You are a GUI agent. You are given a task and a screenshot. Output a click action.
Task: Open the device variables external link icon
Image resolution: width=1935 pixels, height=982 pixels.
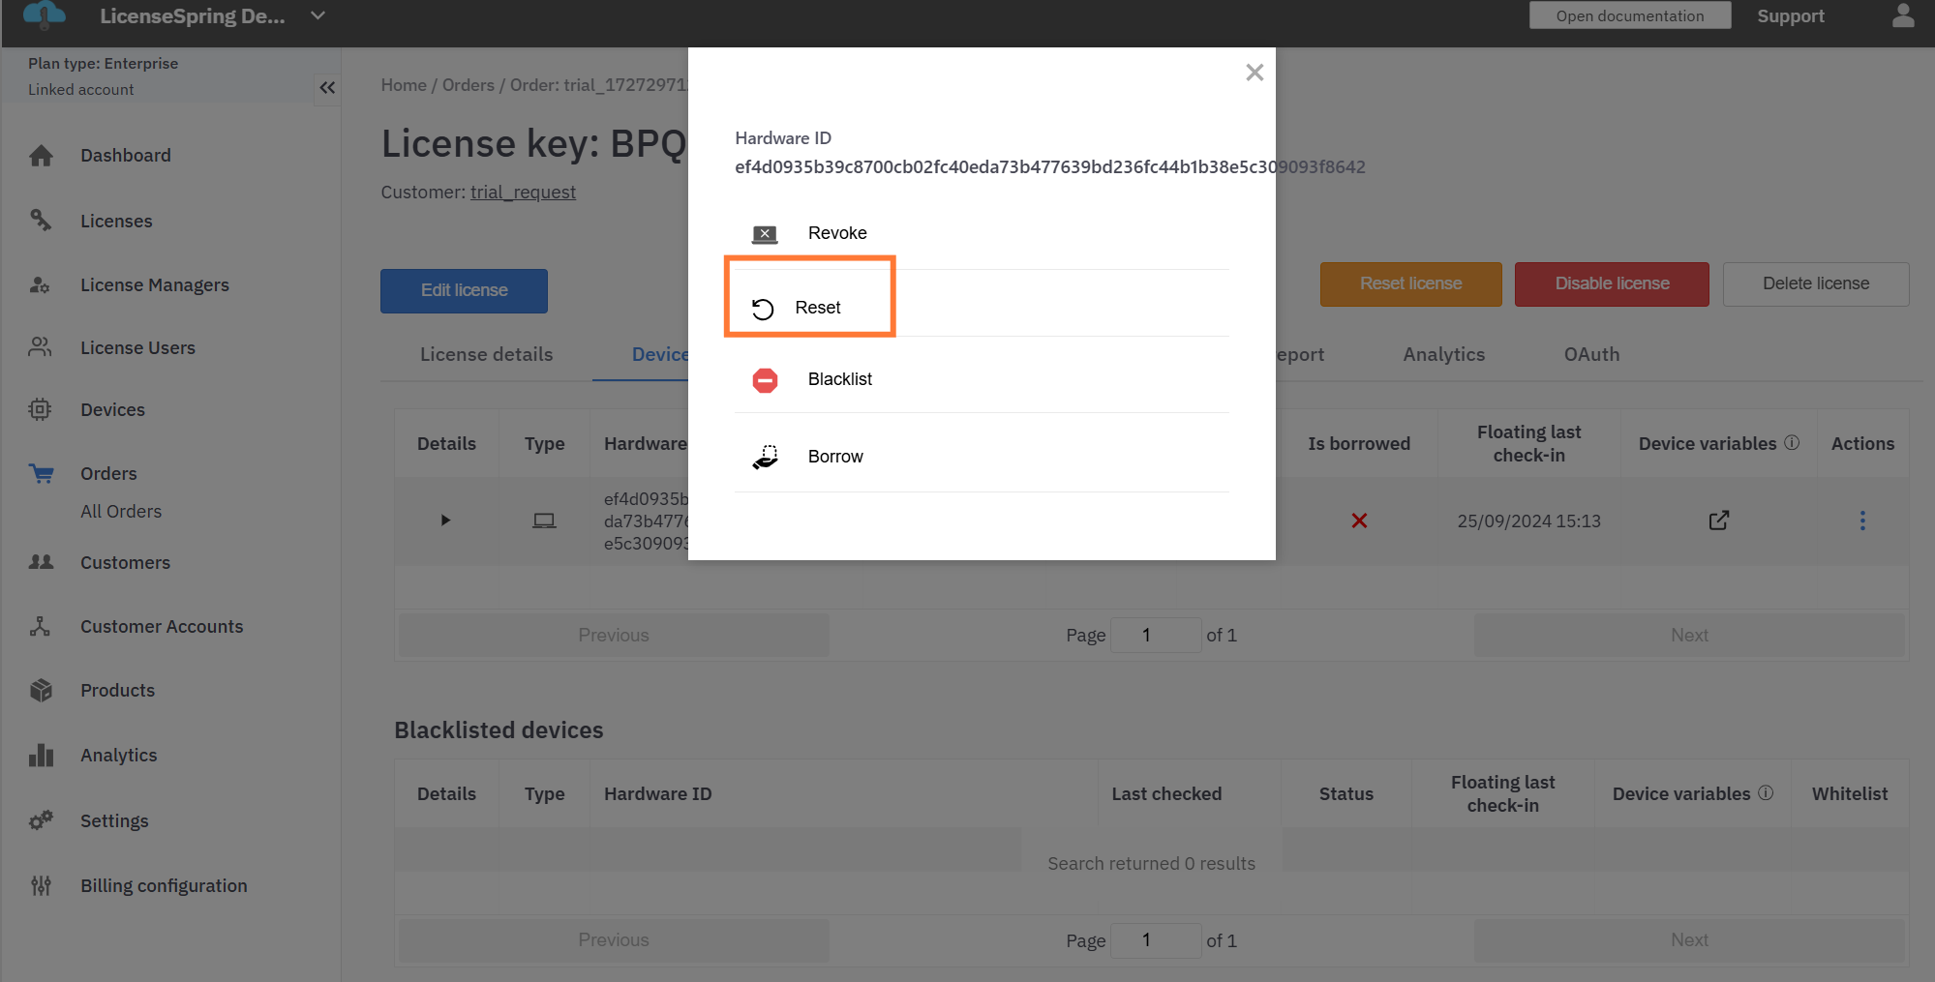tap(1718, 521)
